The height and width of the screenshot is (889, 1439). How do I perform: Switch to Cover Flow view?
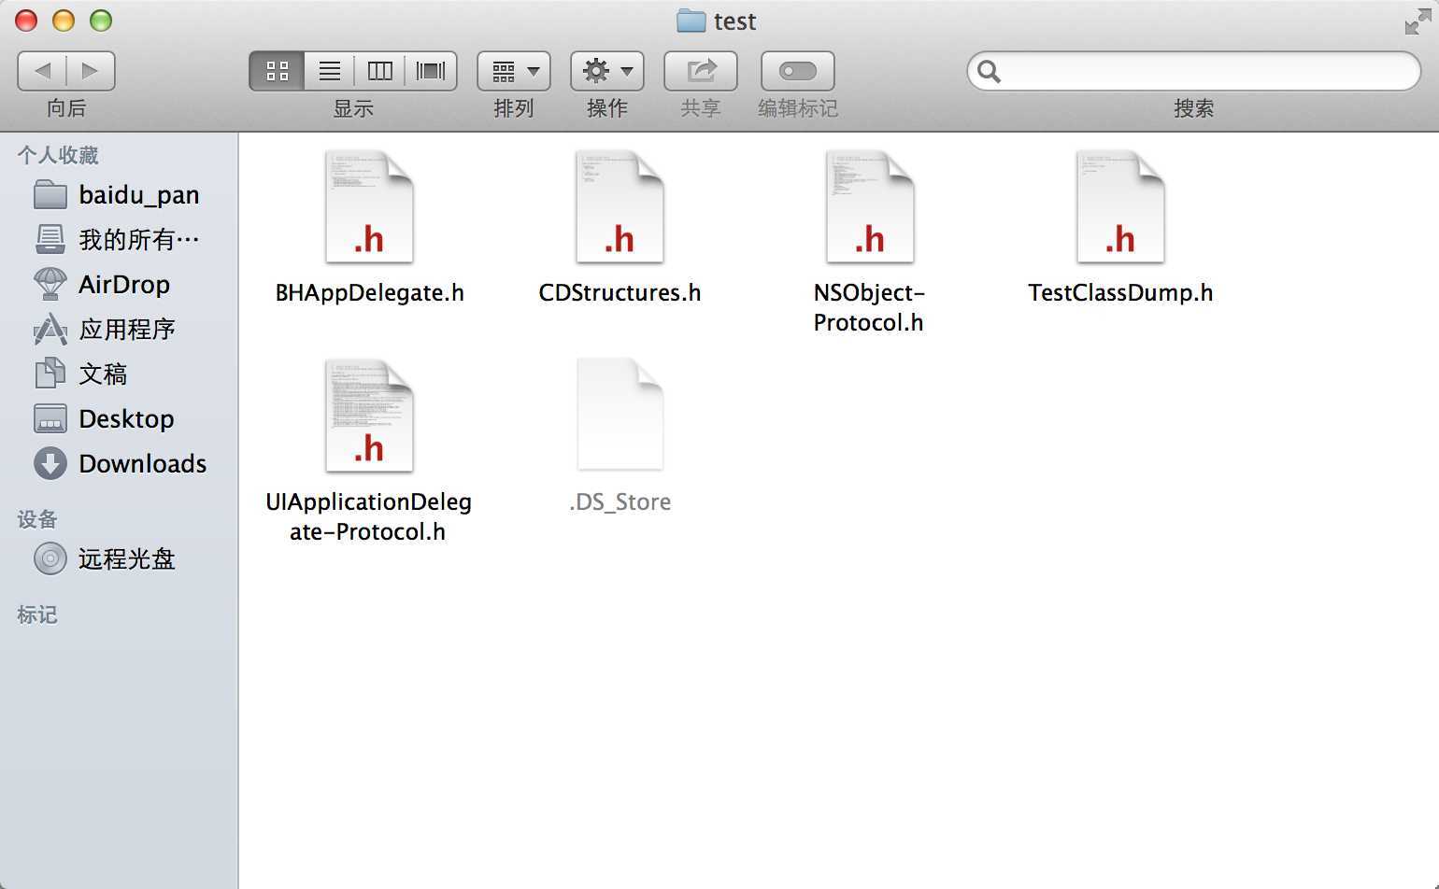[431, 71]
